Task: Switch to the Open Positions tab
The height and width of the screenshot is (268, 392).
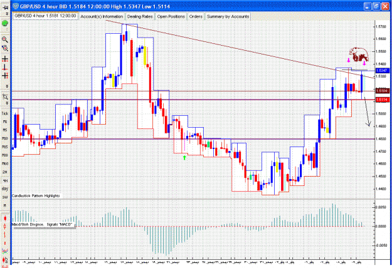Action: tap(171, 16)
